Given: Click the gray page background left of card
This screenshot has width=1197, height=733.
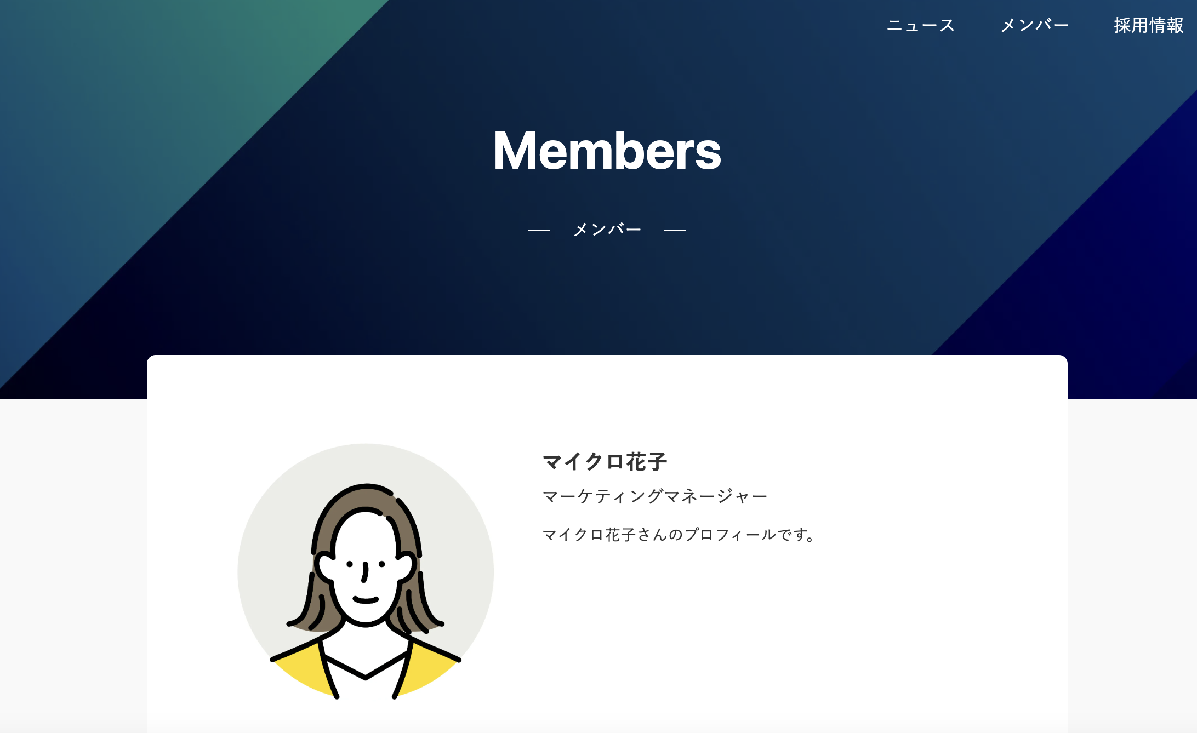Looking at the screenshot, I should (x=73, y=564).
